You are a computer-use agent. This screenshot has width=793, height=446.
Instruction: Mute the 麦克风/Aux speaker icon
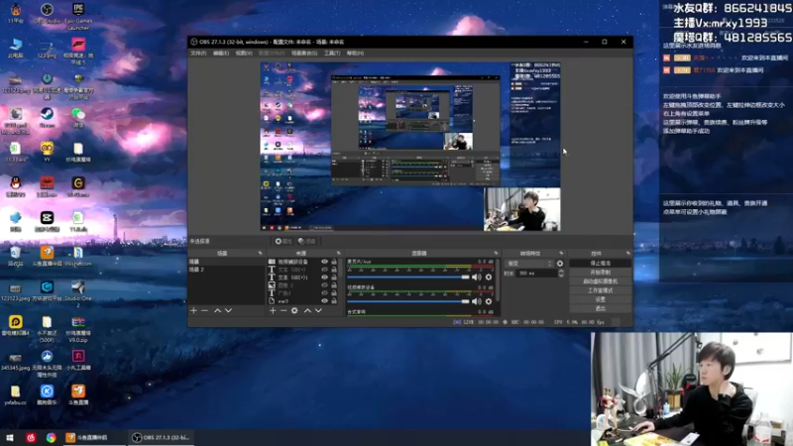477,278
